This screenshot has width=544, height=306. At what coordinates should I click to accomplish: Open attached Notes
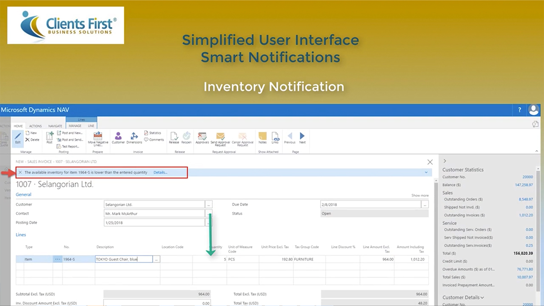[x=262, y=138]
